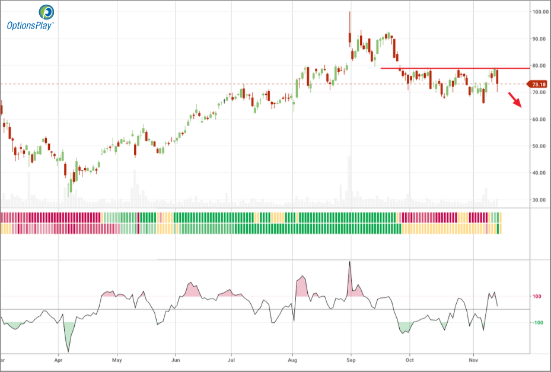Select the 50.00 price axis label
Image resolution: width=551 pixels, height=372 pixels.
tap(540, 146)
